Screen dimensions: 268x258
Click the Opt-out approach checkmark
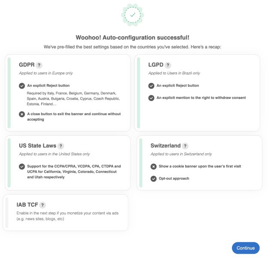(x=154, y=178)
